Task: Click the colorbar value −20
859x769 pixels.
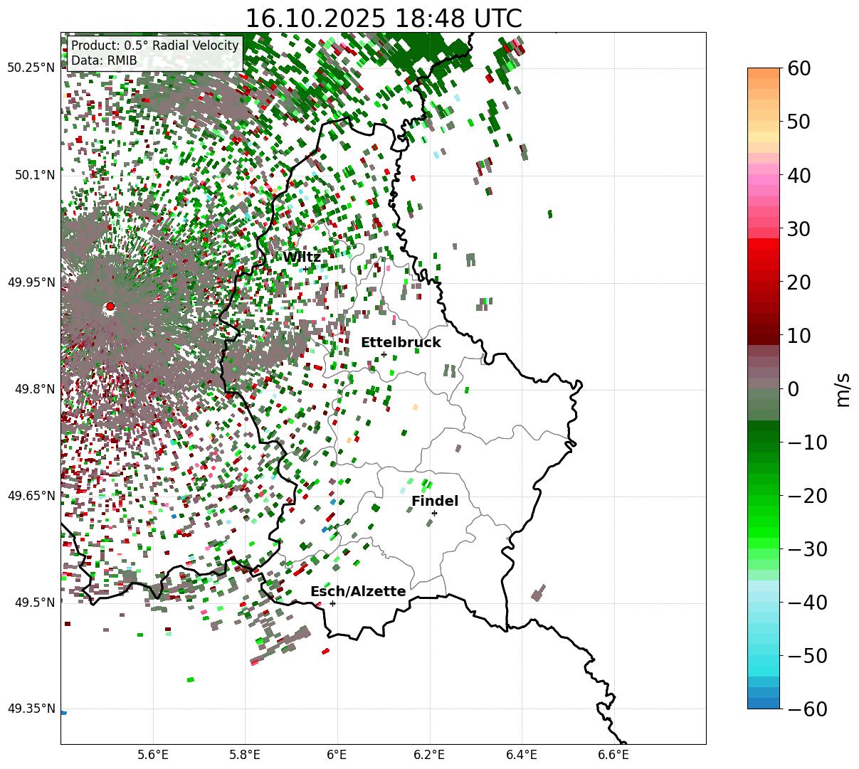Action: pyautogui.click(x=807, y=495)
